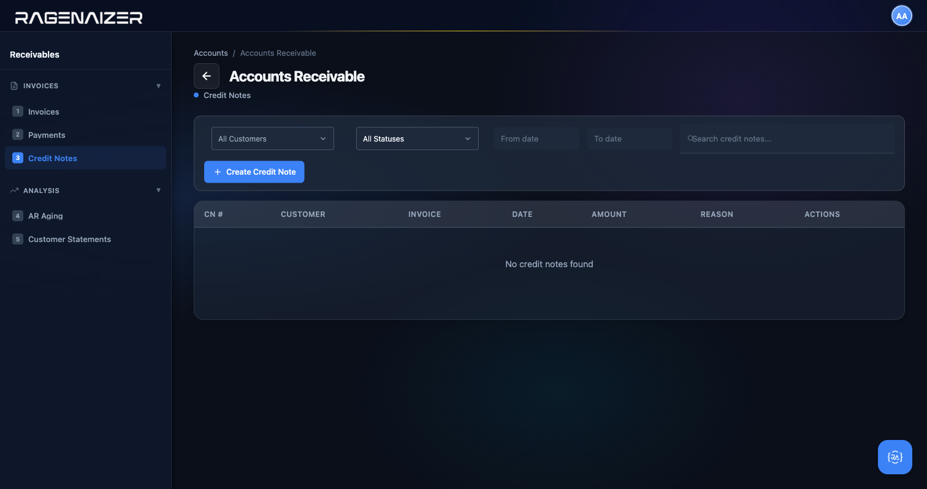
Task: Open the All Customers dropdown
Action: (273, 138)
